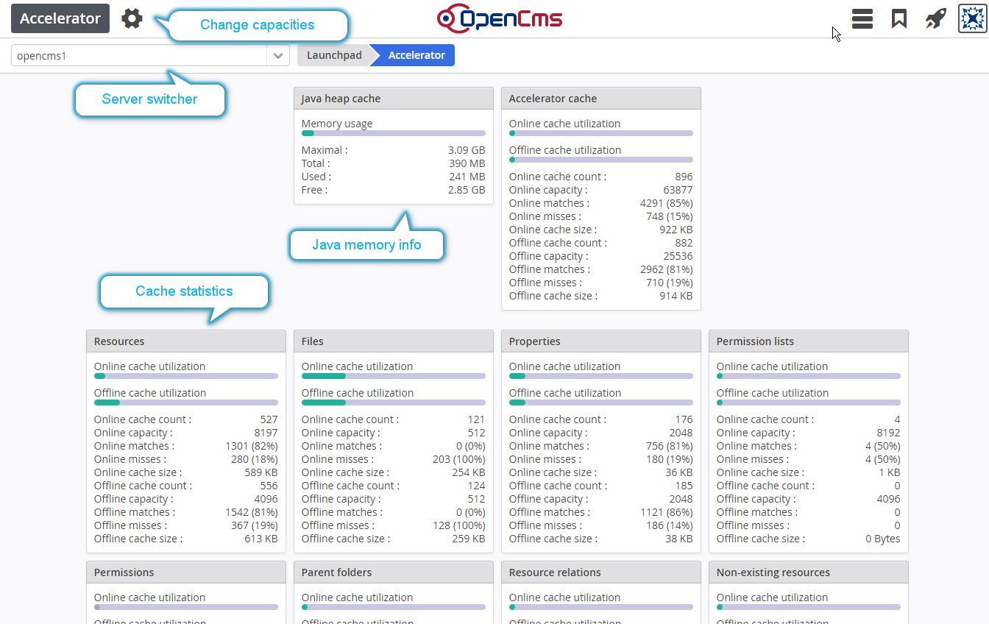The image size is (989, 624).
Task: Click Resources online capacity value 8197
Action: tap(266, 433)
